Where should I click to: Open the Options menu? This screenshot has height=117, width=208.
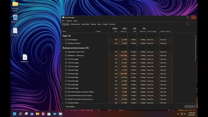(69, 21)
